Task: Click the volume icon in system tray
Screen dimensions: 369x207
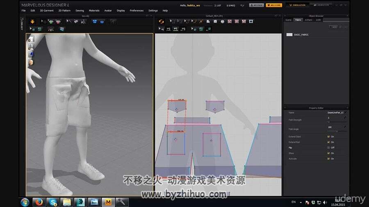Action: coord(325,202)
